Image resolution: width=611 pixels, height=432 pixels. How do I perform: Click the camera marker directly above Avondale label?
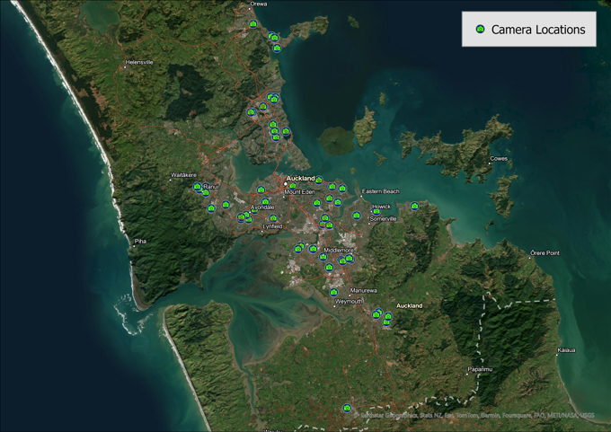265,201
